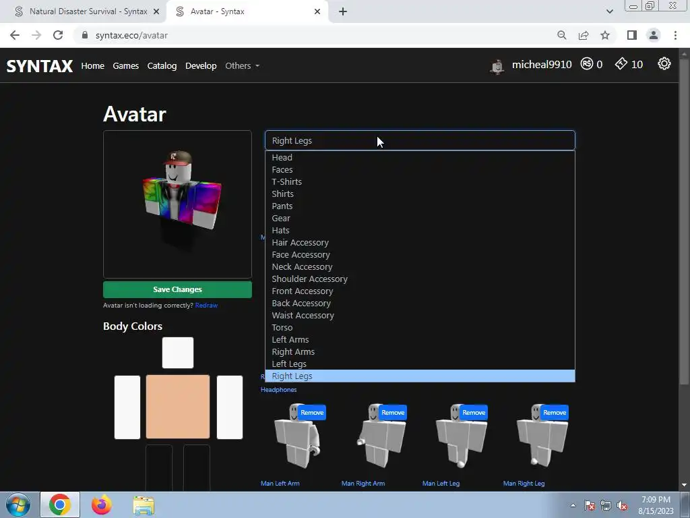Open the settings gear icon

point(664,64)
